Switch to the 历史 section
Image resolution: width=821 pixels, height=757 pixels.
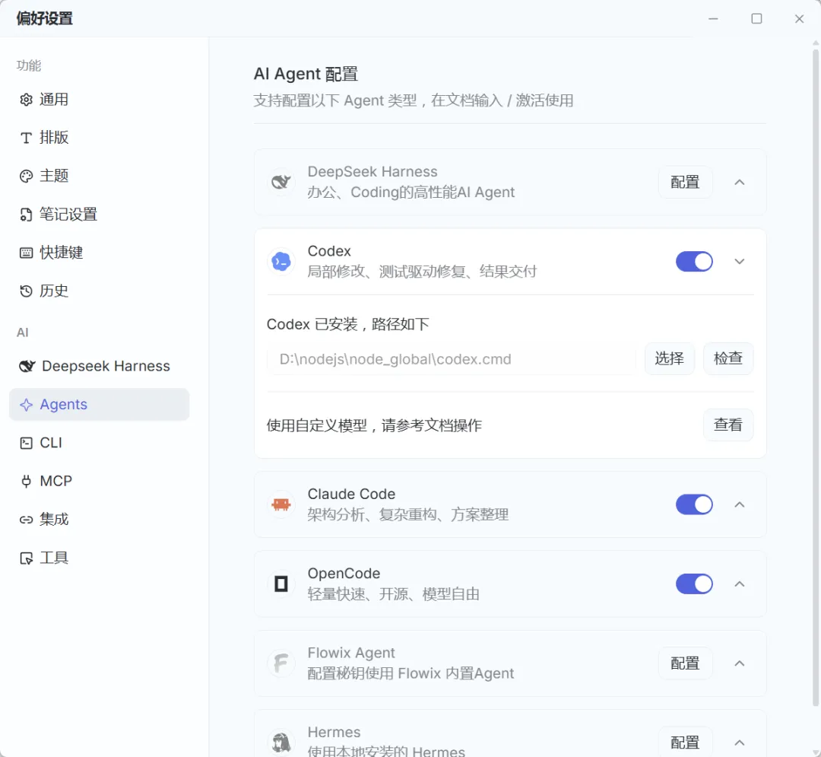tap(99, 291)
